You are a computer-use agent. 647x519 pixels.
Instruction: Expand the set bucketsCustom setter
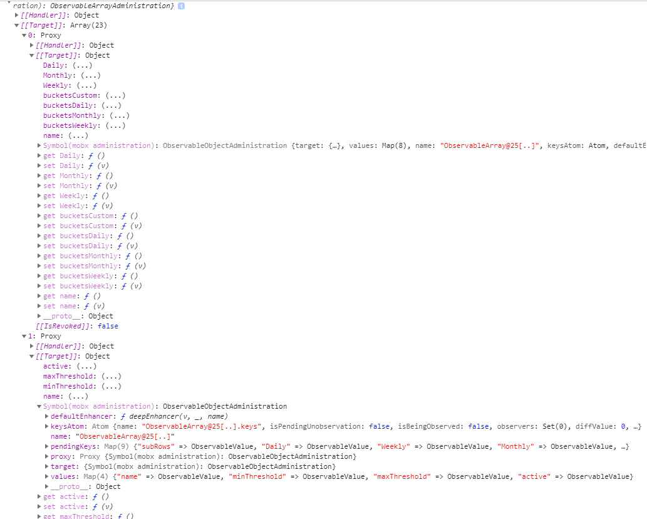tap(39, 226)
